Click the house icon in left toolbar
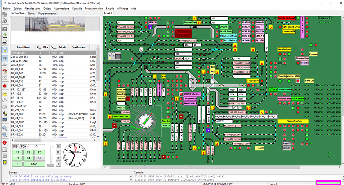Screen dimensions: 344x185 pyautogui.click(x=5, y=71)
